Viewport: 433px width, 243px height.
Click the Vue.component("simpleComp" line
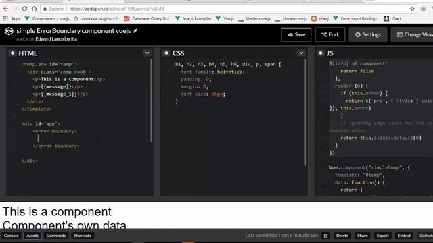(x=369, y=167)
